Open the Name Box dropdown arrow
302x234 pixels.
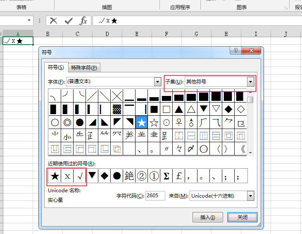click(x=29, y=20)
